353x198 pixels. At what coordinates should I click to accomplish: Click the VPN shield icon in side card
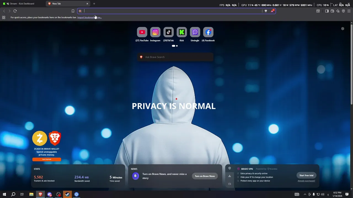(229, 168)
